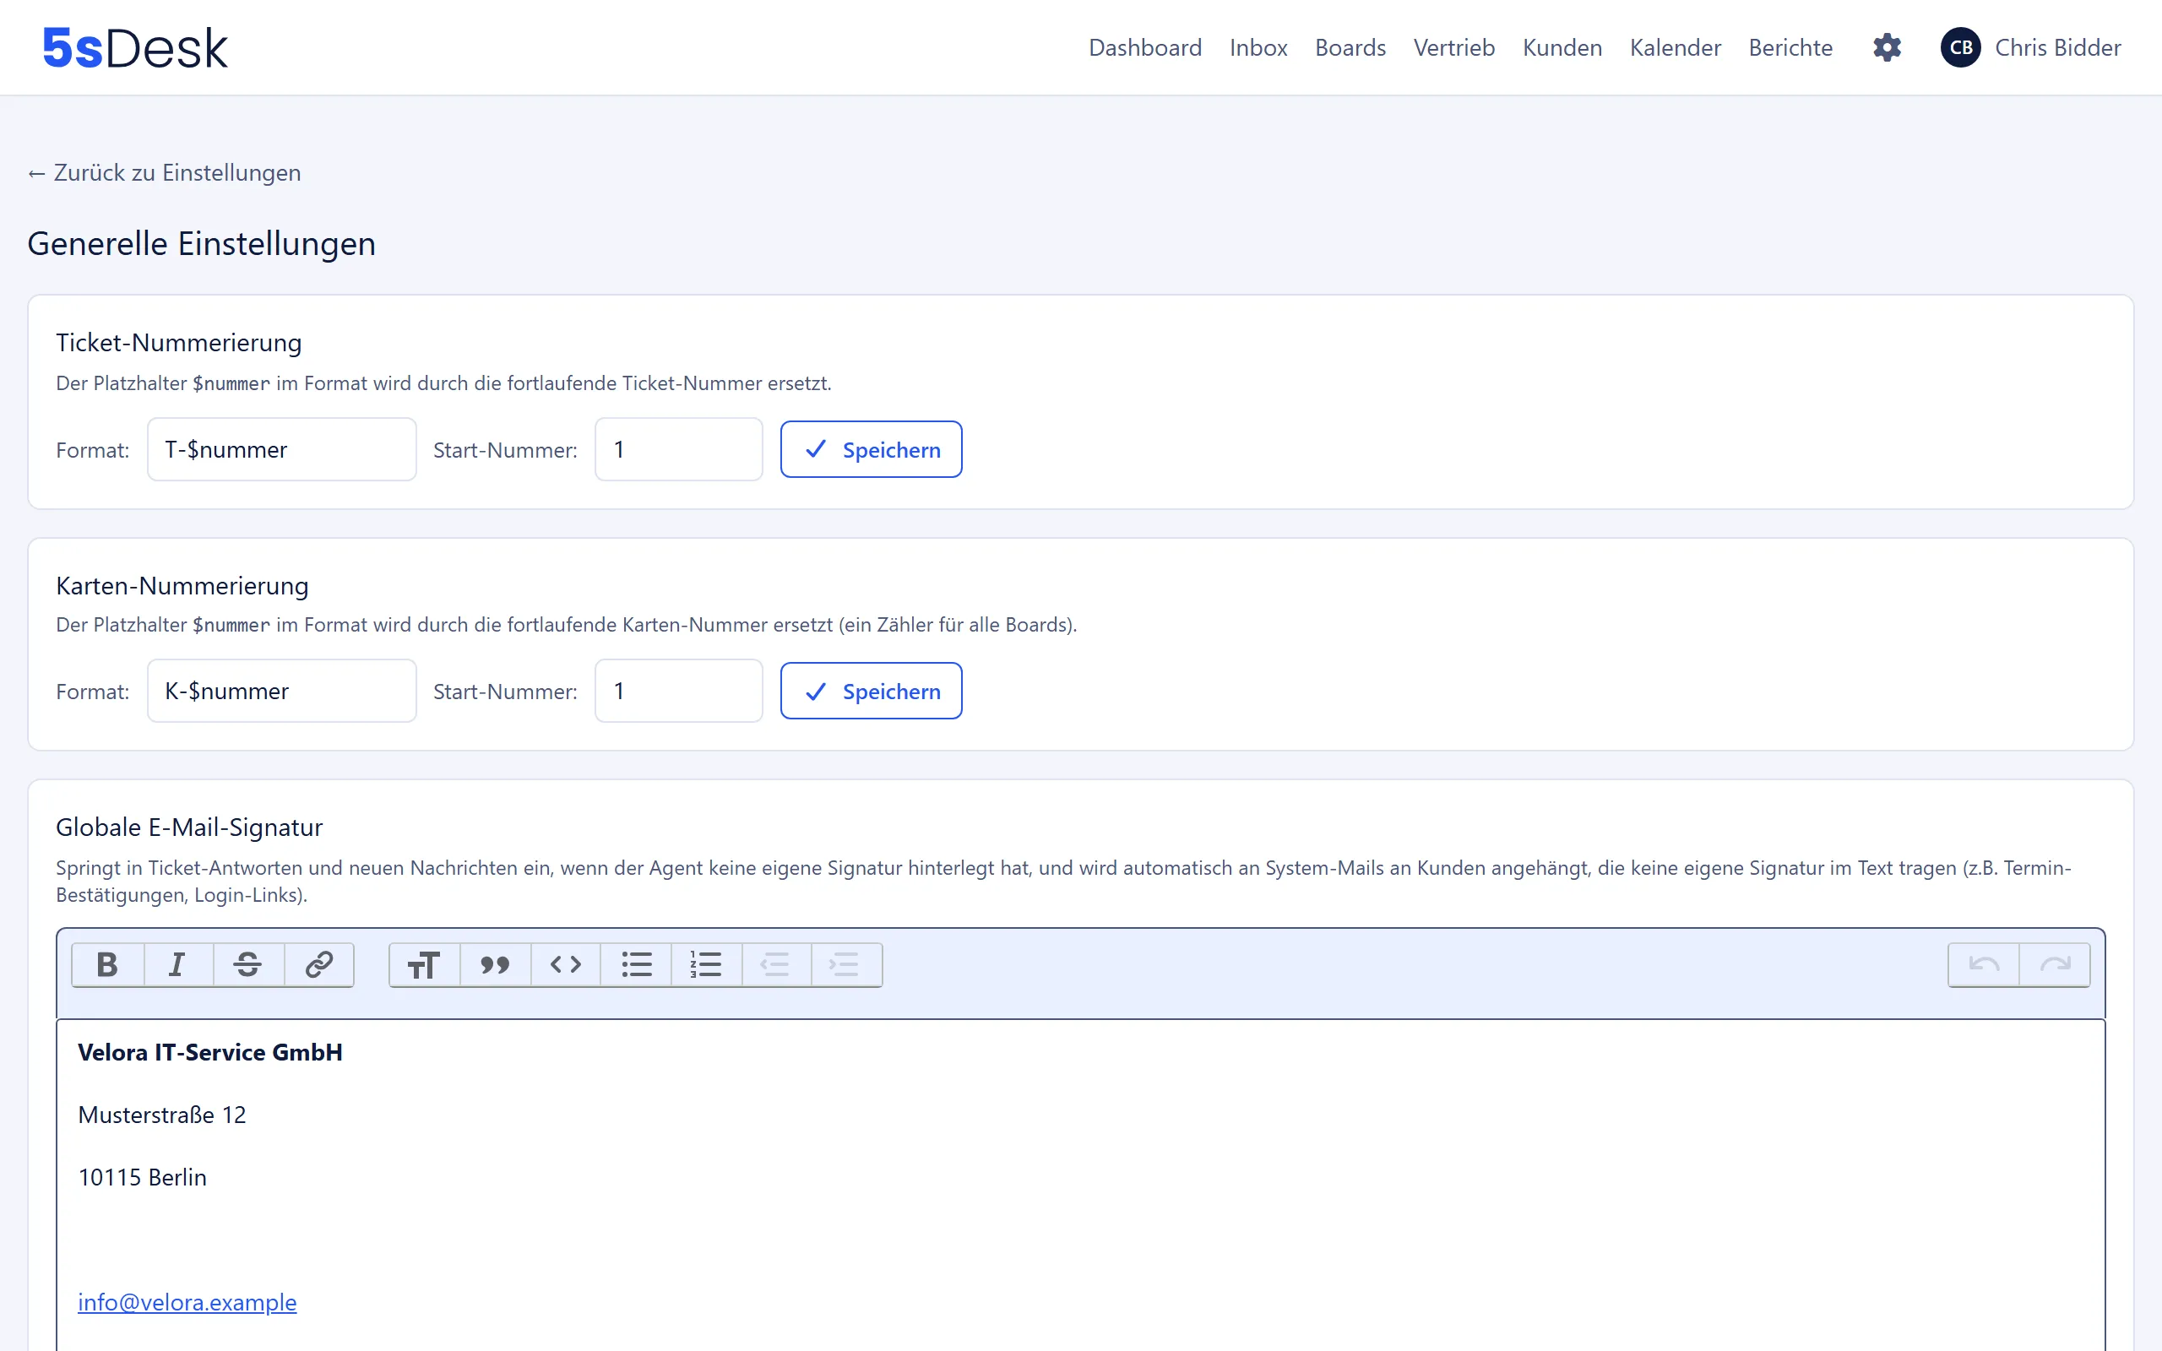Go to 5sDesk home via logo
Image resolution: width=2162 pixels, height=1351 pixels.
tap(135, 48)
